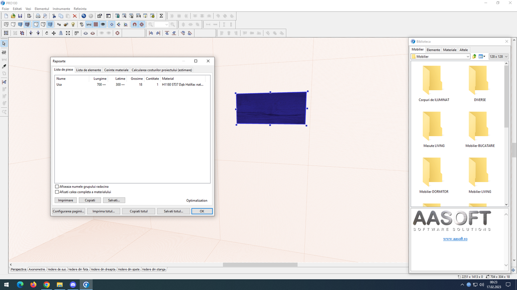The image size is (517, 290).
Task: Click the folder-up icon in Biblioteca
Action: coord(474,57)
